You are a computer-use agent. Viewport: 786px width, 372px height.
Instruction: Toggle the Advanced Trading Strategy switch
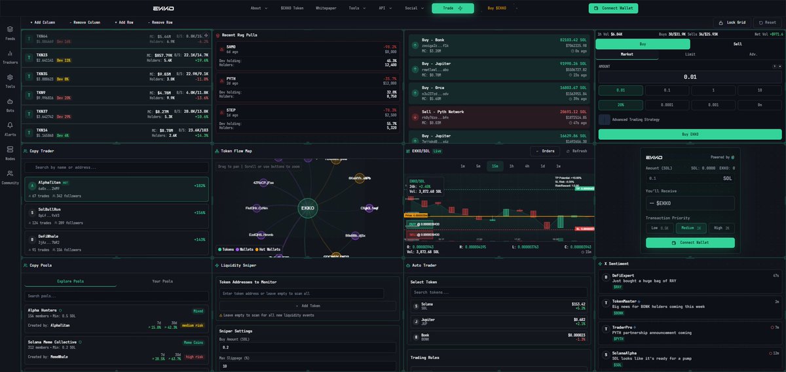click(604, 120)
